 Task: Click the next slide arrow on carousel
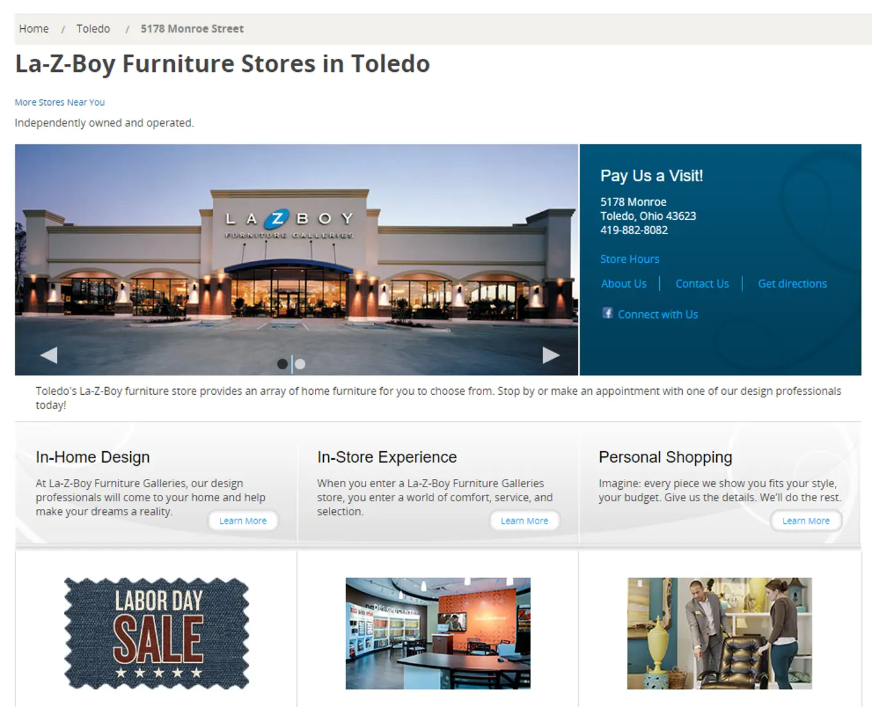[x=551, y=354]
